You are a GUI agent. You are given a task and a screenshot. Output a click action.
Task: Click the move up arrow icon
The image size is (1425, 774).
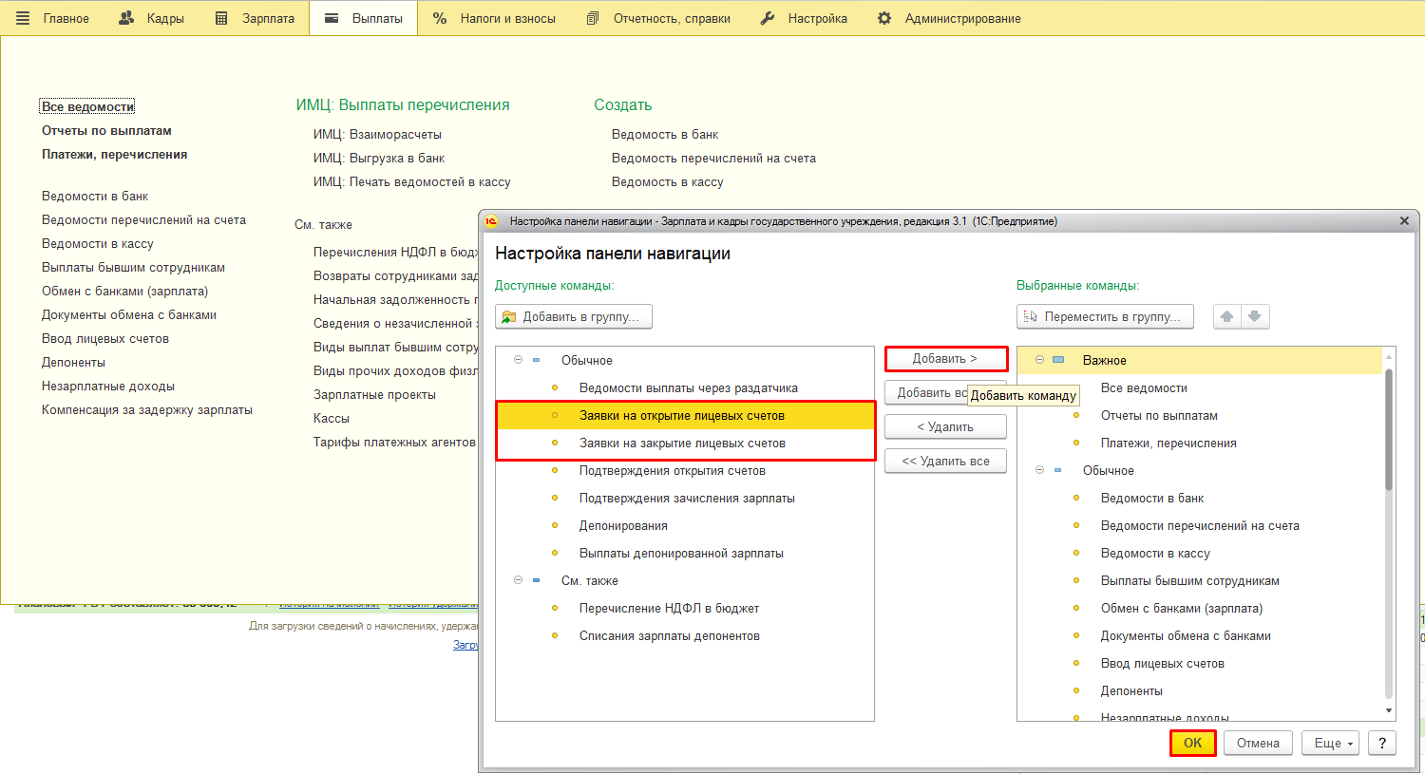tap(1227, 317)
